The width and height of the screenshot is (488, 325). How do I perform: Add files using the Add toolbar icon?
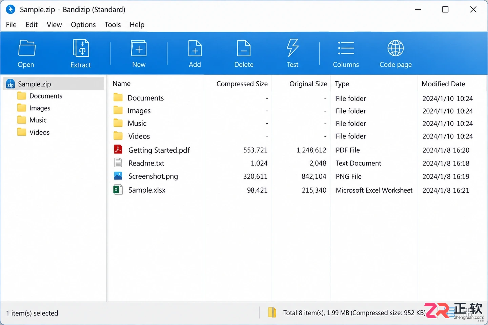coord(195,48)
